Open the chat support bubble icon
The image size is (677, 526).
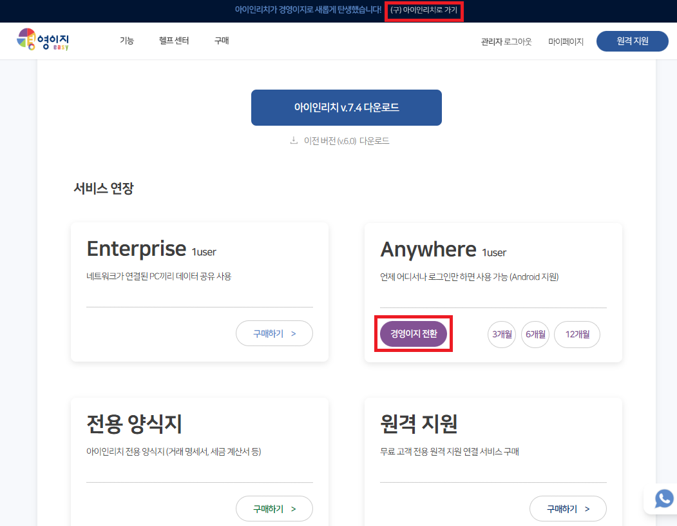pos(663,499)
